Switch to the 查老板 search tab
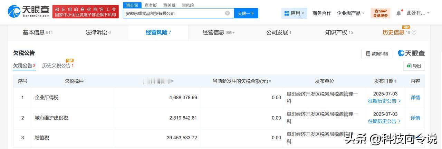Image resolution: width=442 pixels, height=149 pixels. 151,5
